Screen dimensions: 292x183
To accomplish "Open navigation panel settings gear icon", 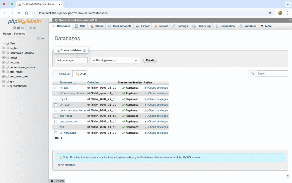I will click(x=30, y=28).
